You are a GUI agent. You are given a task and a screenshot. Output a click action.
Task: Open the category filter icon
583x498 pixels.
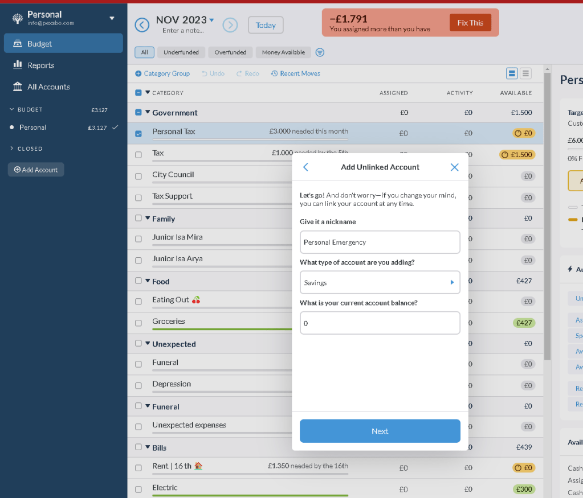click(320, 52)
